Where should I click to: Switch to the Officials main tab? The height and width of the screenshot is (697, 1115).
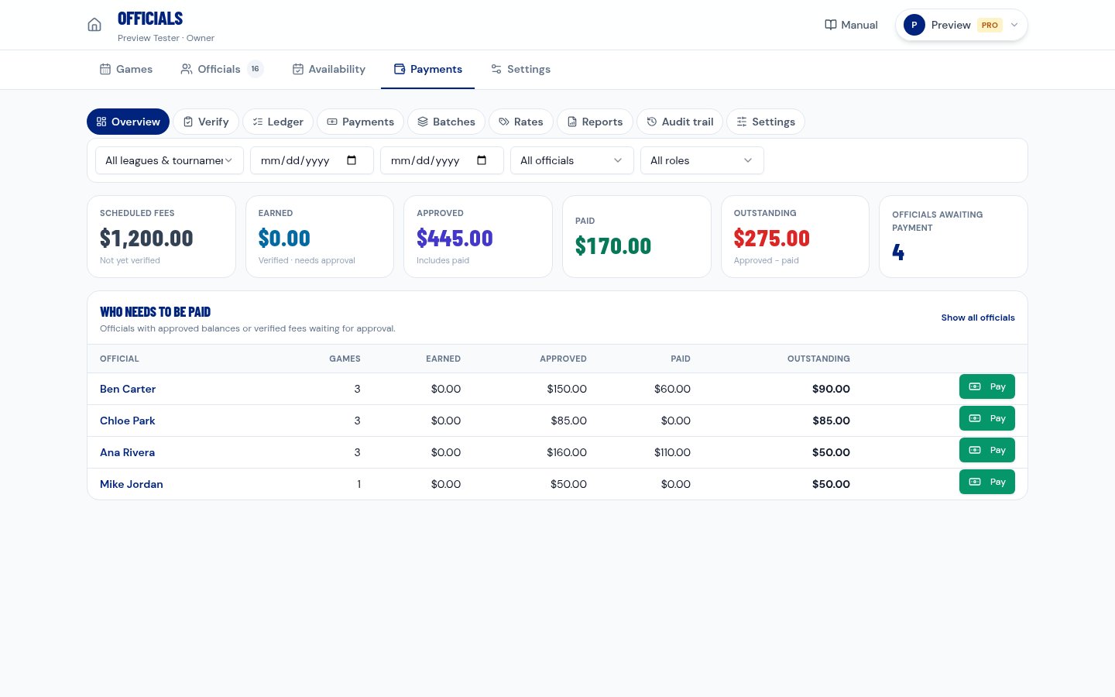[221, 69]
